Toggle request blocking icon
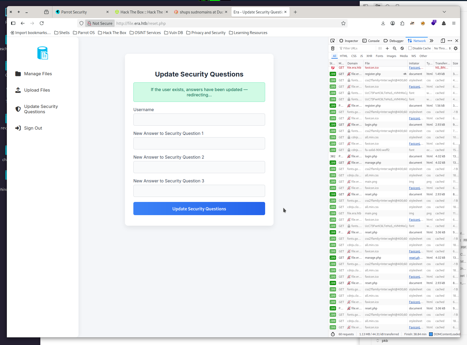Image resolution: width=467 pixels, height=345 pixels. [402, 48]
